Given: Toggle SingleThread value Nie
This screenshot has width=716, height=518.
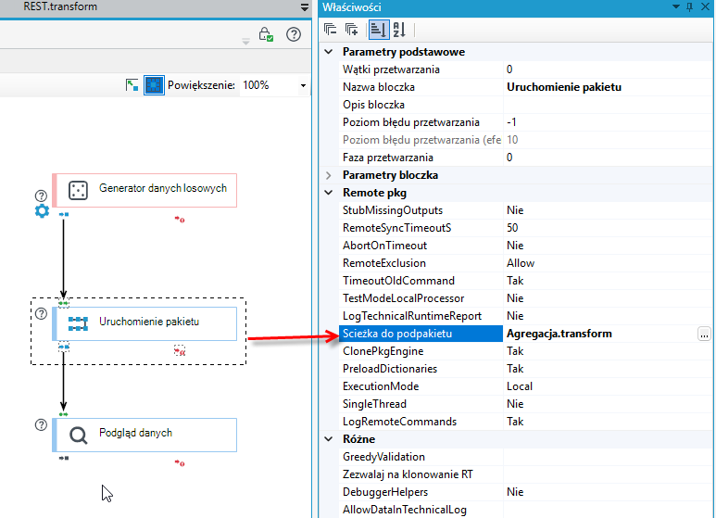Looking at the screenshot, I should (608, 404).
